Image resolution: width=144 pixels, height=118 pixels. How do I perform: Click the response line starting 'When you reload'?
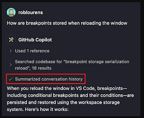coord(67,88)
